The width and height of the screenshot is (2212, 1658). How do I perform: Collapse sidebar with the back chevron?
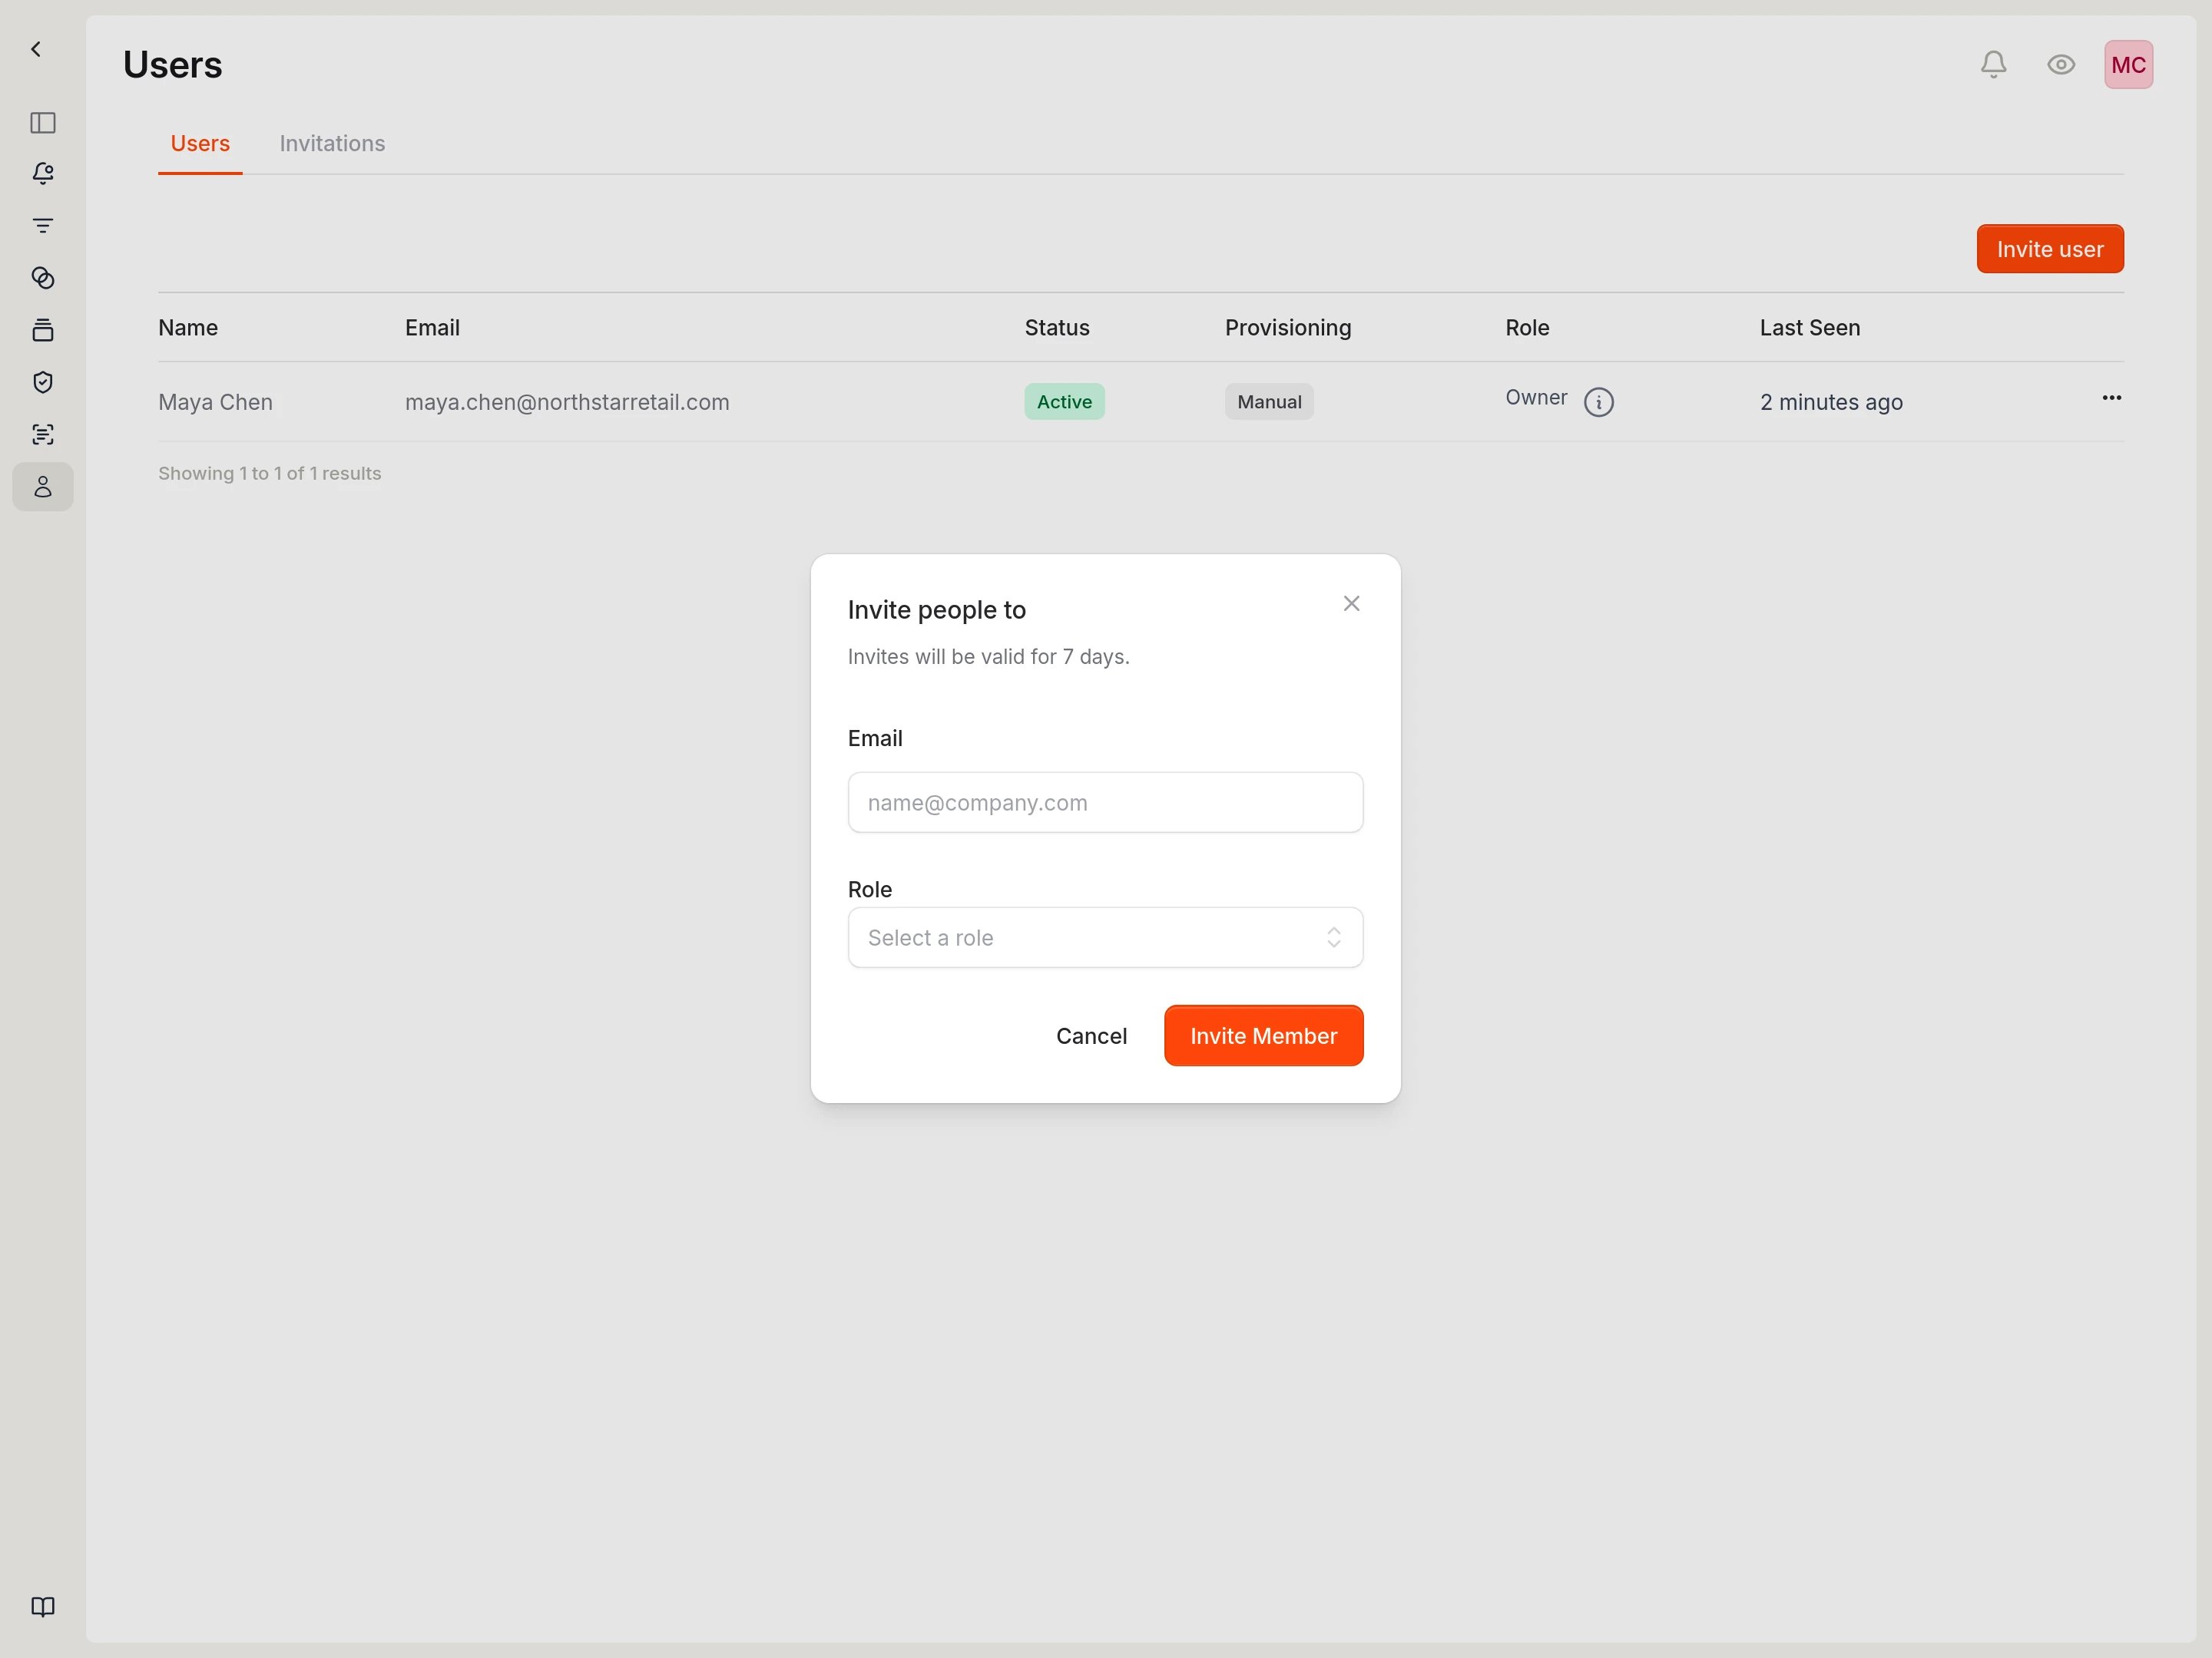pyautogui.click(x=36, y=49)
